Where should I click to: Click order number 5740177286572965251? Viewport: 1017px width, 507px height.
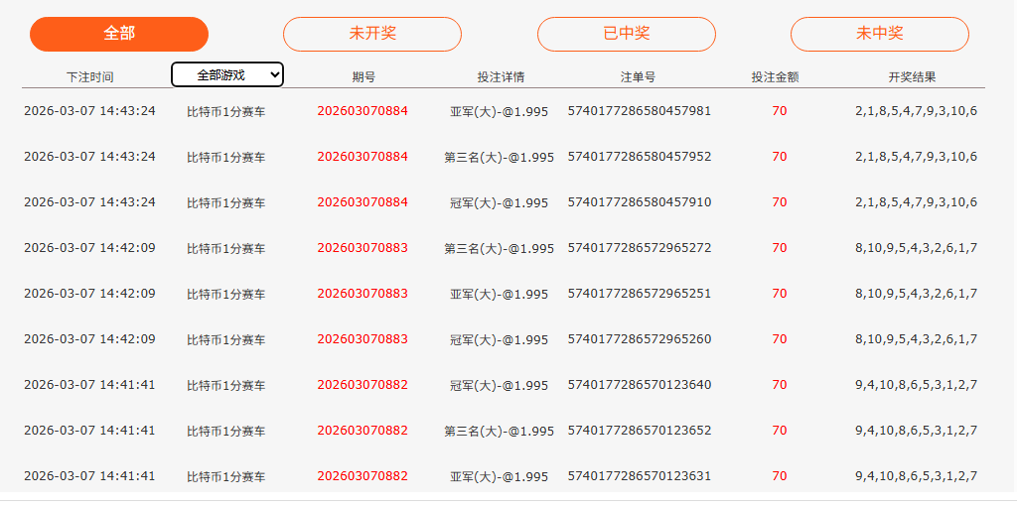click(640, 294)
